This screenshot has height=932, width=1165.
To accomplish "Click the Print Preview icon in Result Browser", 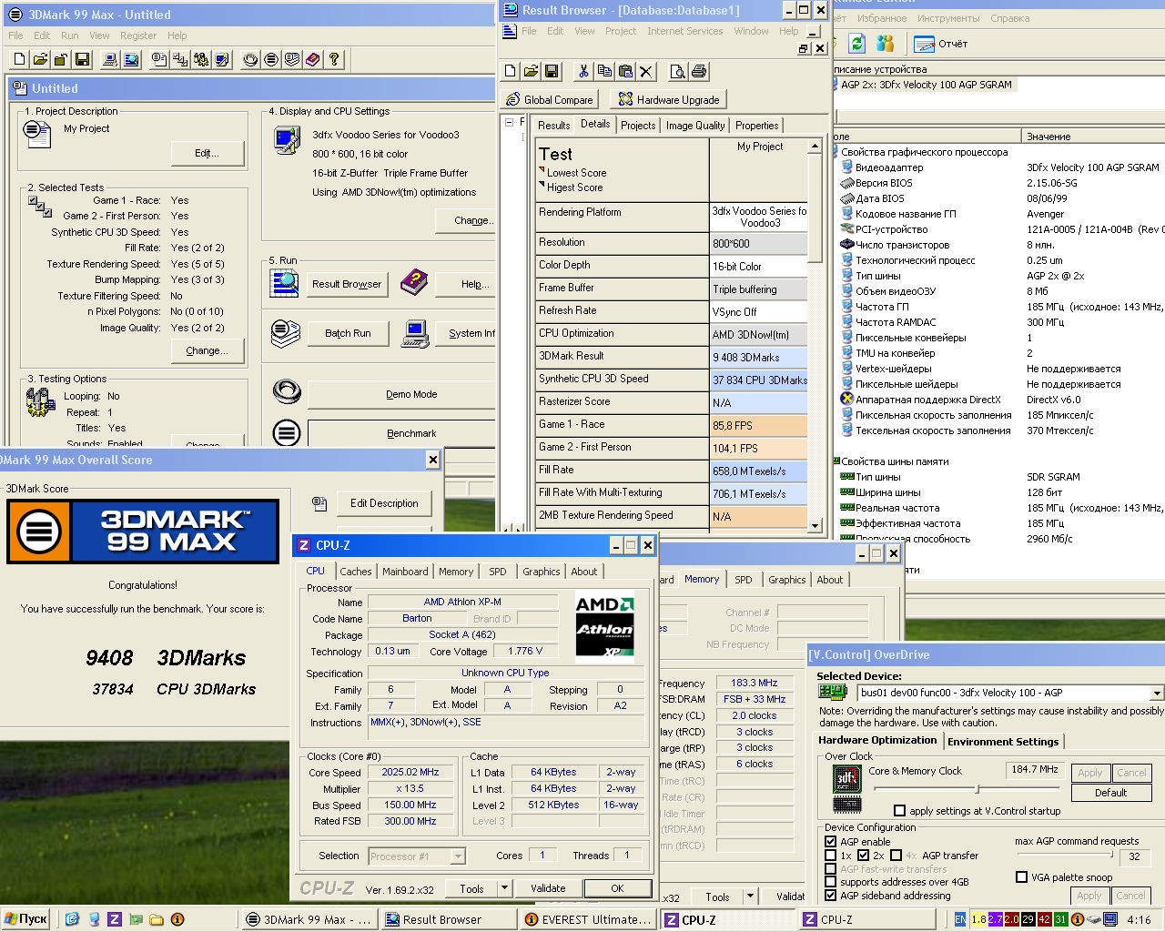I will [x=678, y=71].
